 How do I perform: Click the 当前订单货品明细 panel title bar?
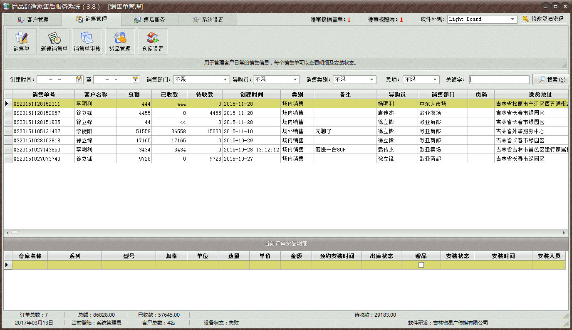click(286, 243)
